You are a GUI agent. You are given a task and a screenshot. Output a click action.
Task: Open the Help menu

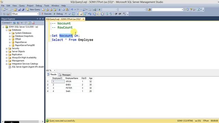(x=63, y=5)
